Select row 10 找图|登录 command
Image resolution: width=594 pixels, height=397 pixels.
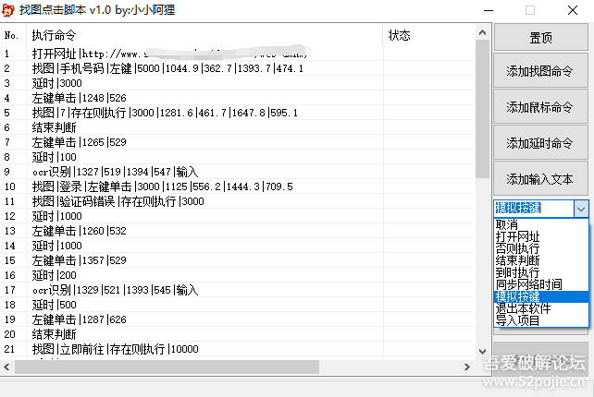pyautogui.click(x=238, y=186)
